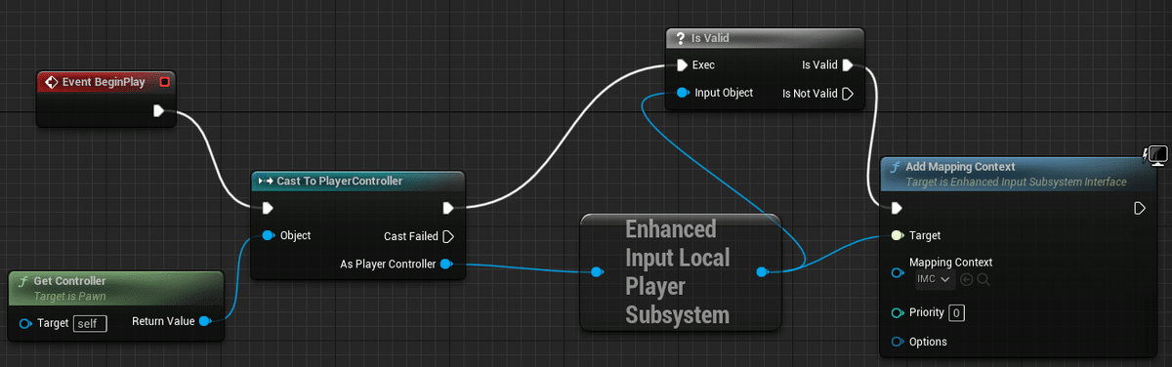Click the Priority value field showing 0

point(957,313)
